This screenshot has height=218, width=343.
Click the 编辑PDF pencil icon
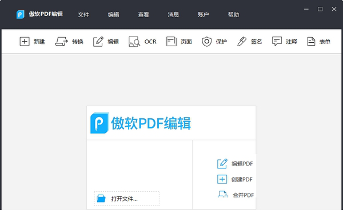point(222,164)
